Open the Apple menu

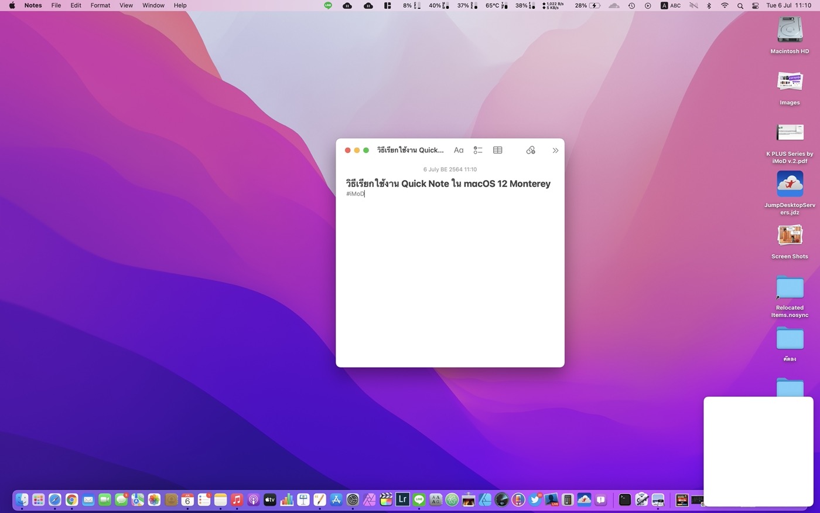pyautogui.click(x=12, y=5)
